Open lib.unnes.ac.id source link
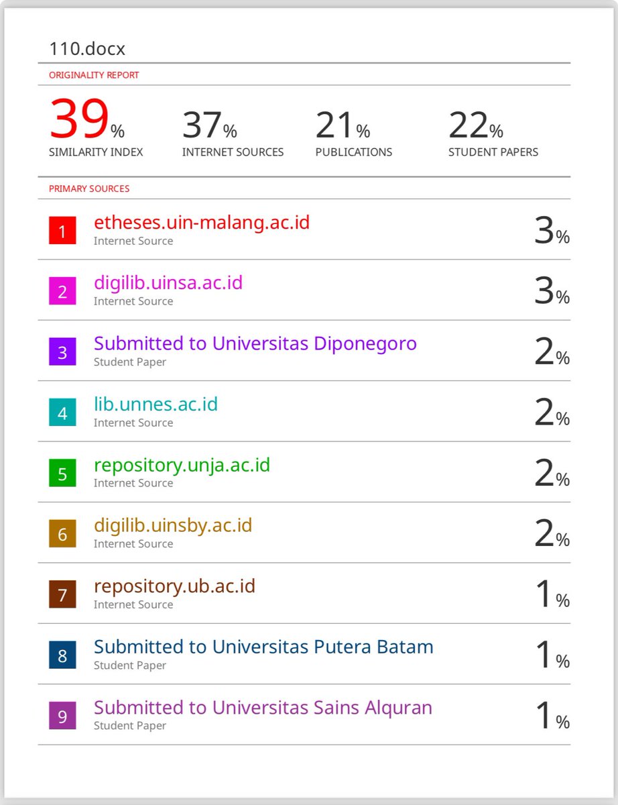Viewport: 618px width, 805px height. (x=156, y=404)
